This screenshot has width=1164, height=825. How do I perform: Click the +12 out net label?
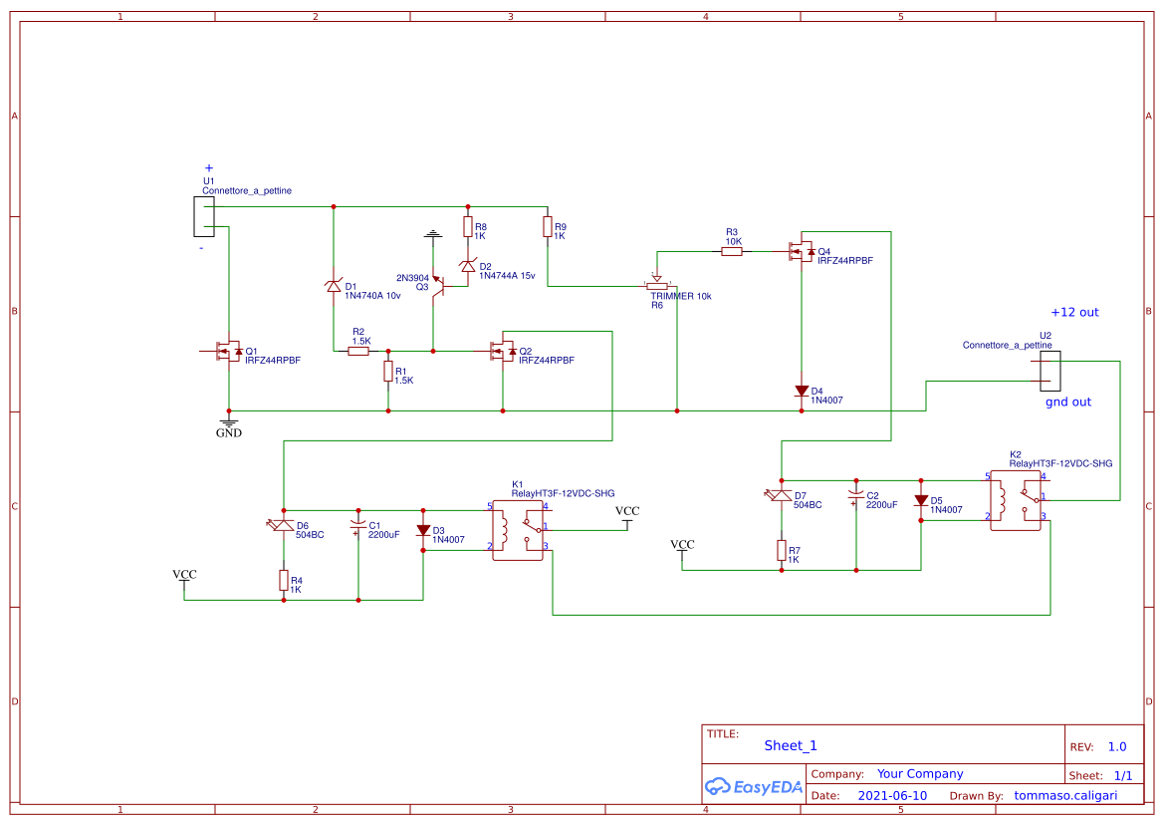1074,312
